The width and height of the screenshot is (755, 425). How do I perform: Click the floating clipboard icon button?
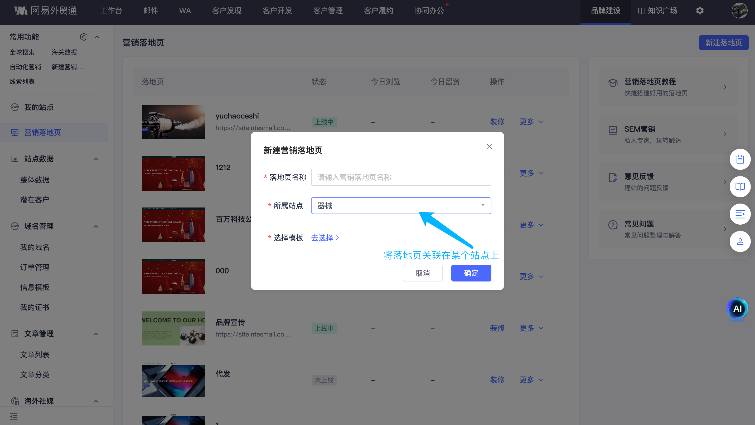tap(740, 159)
